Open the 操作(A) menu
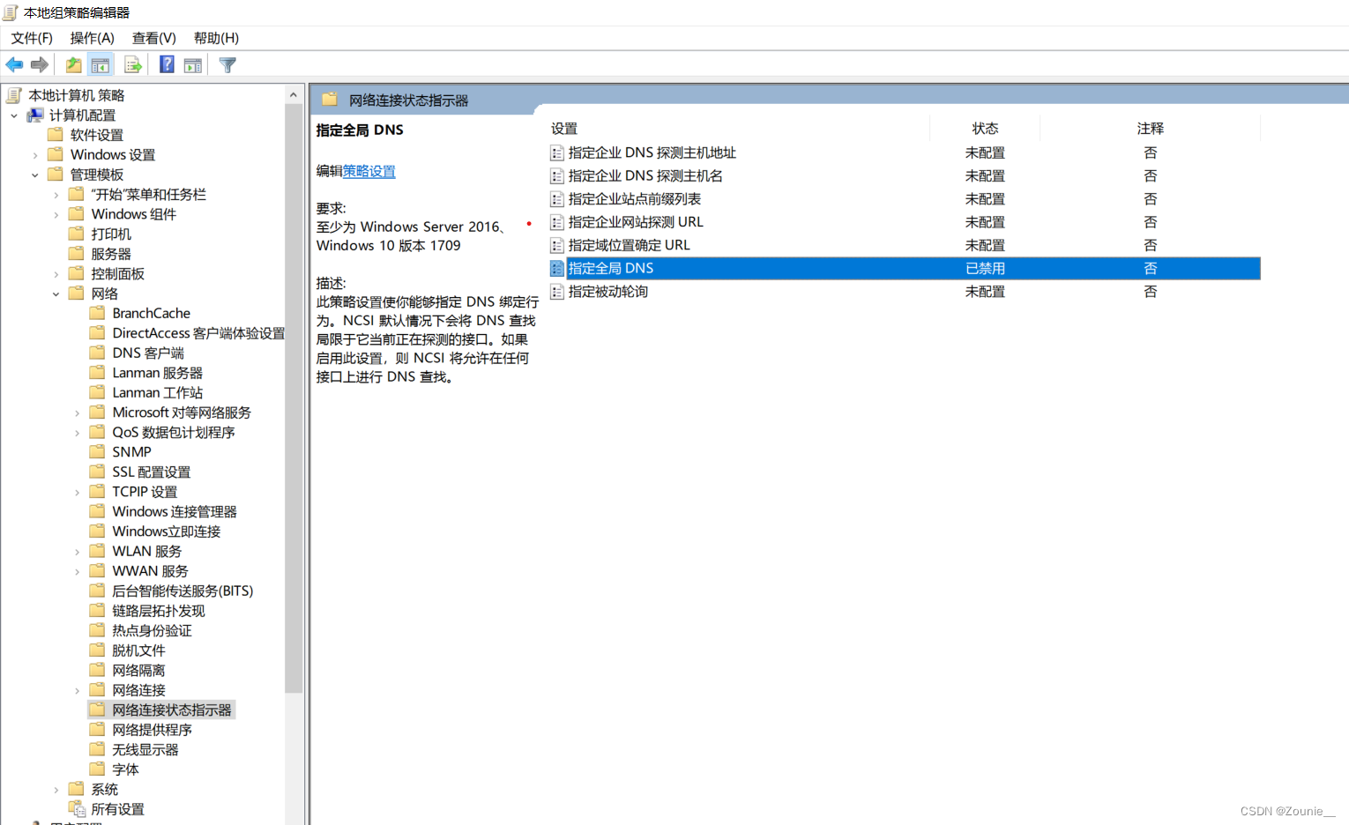Viewport: 1349px width, 825px height. [93, 38]
